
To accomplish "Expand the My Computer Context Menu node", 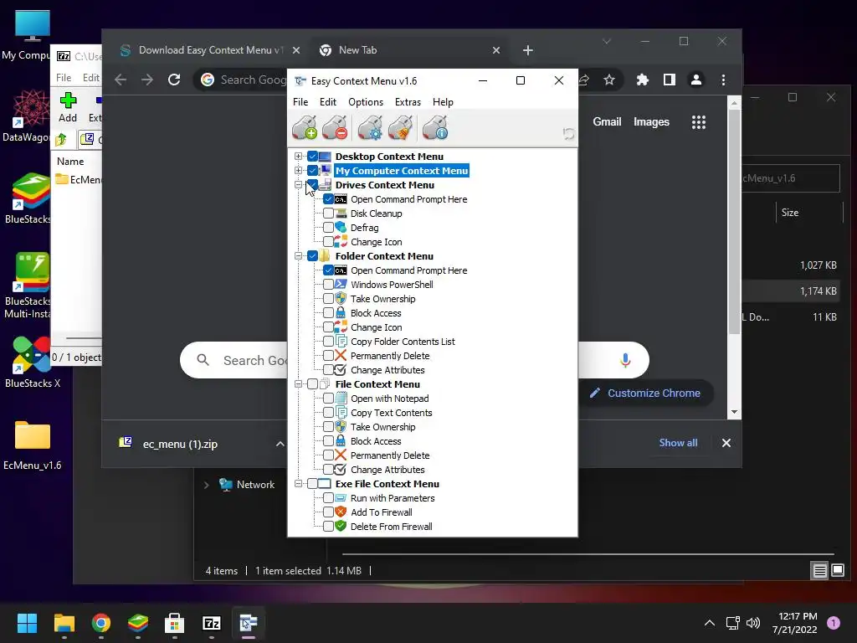I will [x=299, y=171].
